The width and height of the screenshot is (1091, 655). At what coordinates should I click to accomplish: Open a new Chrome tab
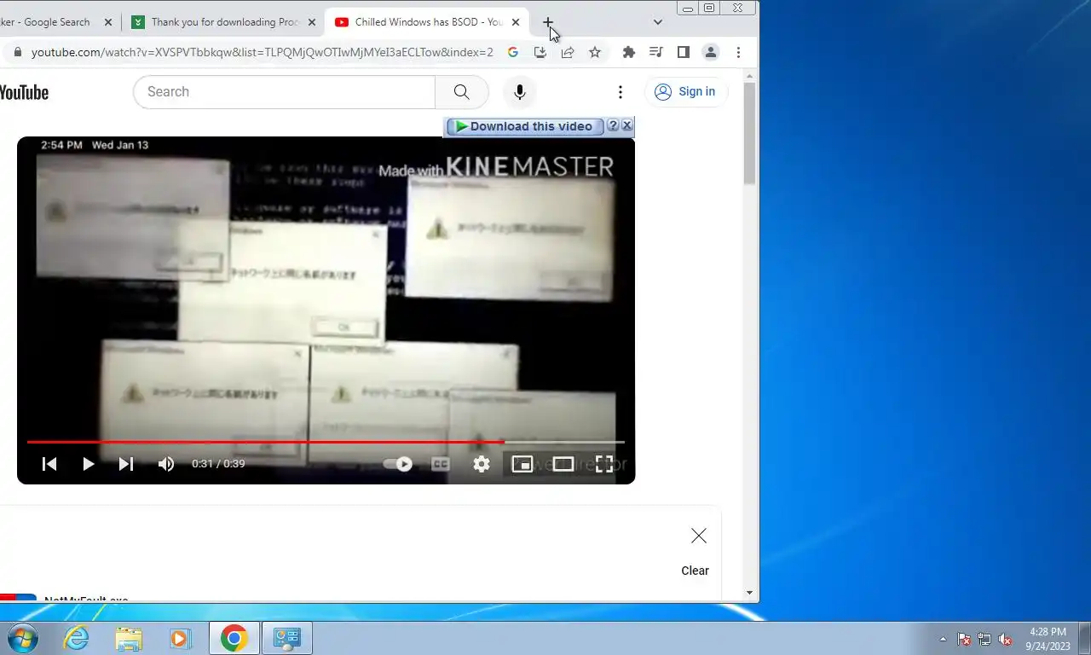548,22
